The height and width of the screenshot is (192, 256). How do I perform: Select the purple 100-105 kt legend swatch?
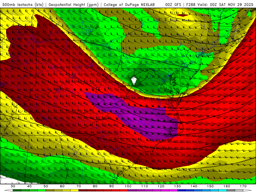[x=132, y=190]
